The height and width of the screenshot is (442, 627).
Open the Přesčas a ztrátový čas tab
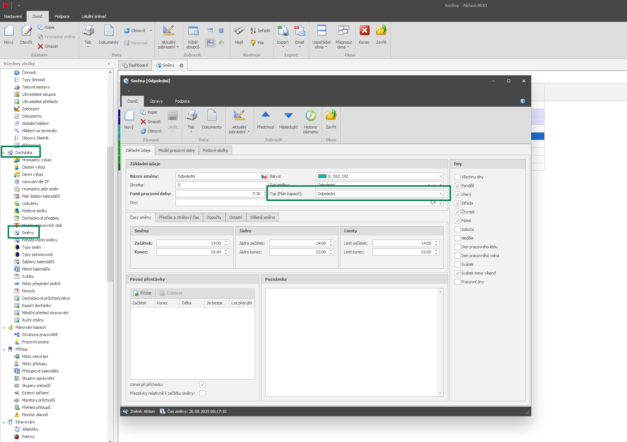coord(179,217)
